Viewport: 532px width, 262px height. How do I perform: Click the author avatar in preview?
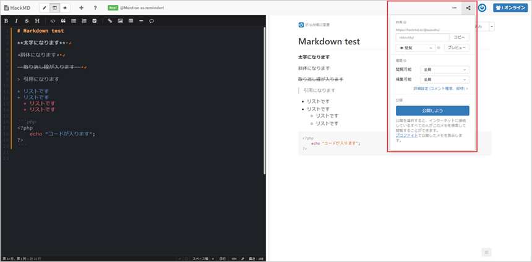(x=301, y=25)
